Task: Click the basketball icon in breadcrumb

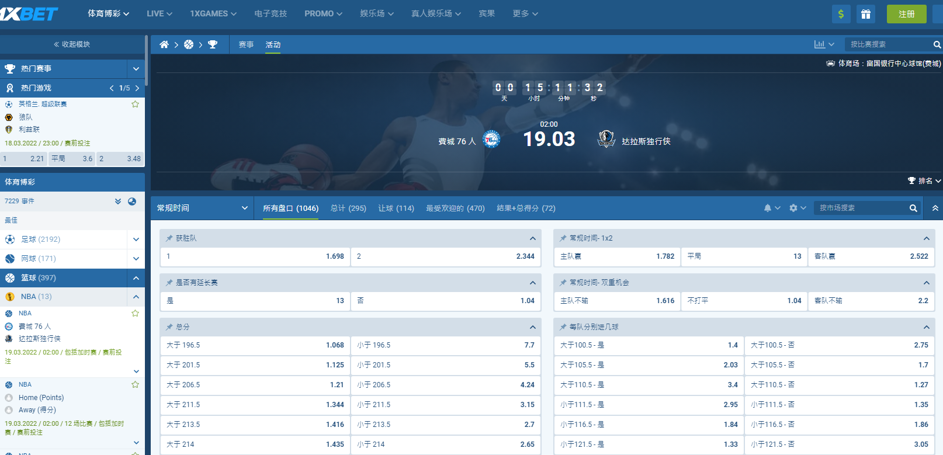Action: [189, 44]
